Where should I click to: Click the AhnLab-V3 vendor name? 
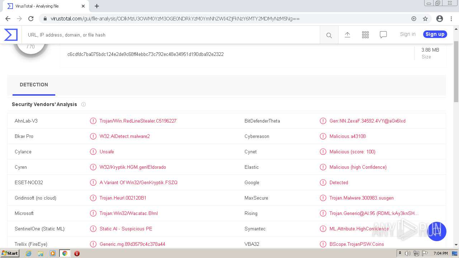(x=26, y=121)
